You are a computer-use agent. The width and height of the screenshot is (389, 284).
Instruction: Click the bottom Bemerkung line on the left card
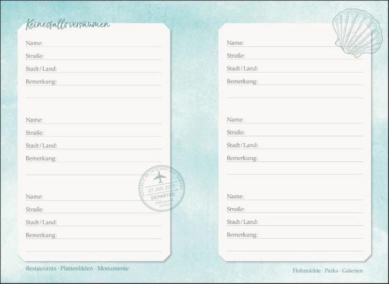[x=93, y=235]
